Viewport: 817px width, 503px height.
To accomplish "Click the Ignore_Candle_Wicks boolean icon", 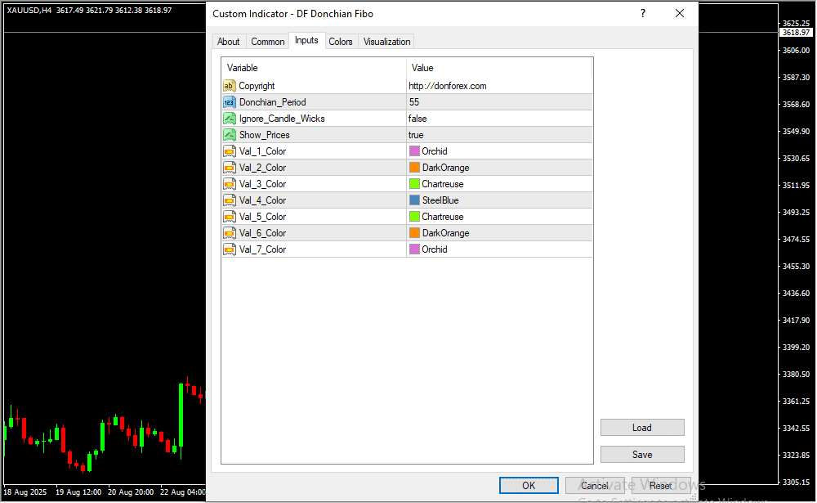I will [230, 119].
